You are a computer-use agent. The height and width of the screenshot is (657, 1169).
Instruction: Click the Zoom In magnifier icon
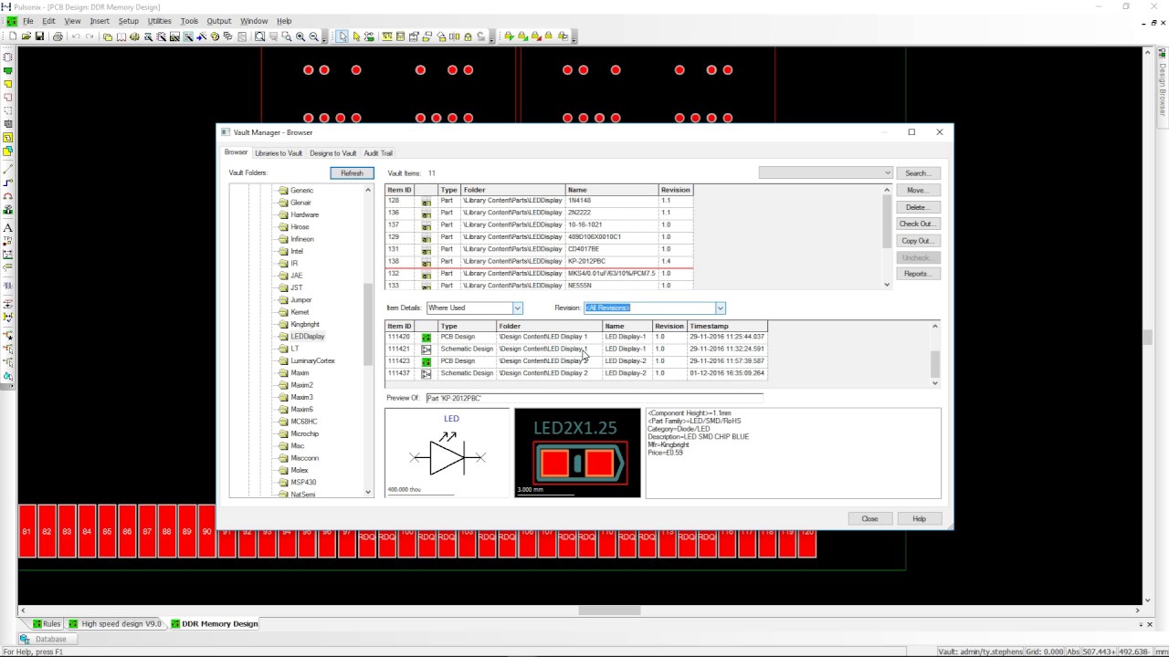pyautogui.click(x=300, y=36)
